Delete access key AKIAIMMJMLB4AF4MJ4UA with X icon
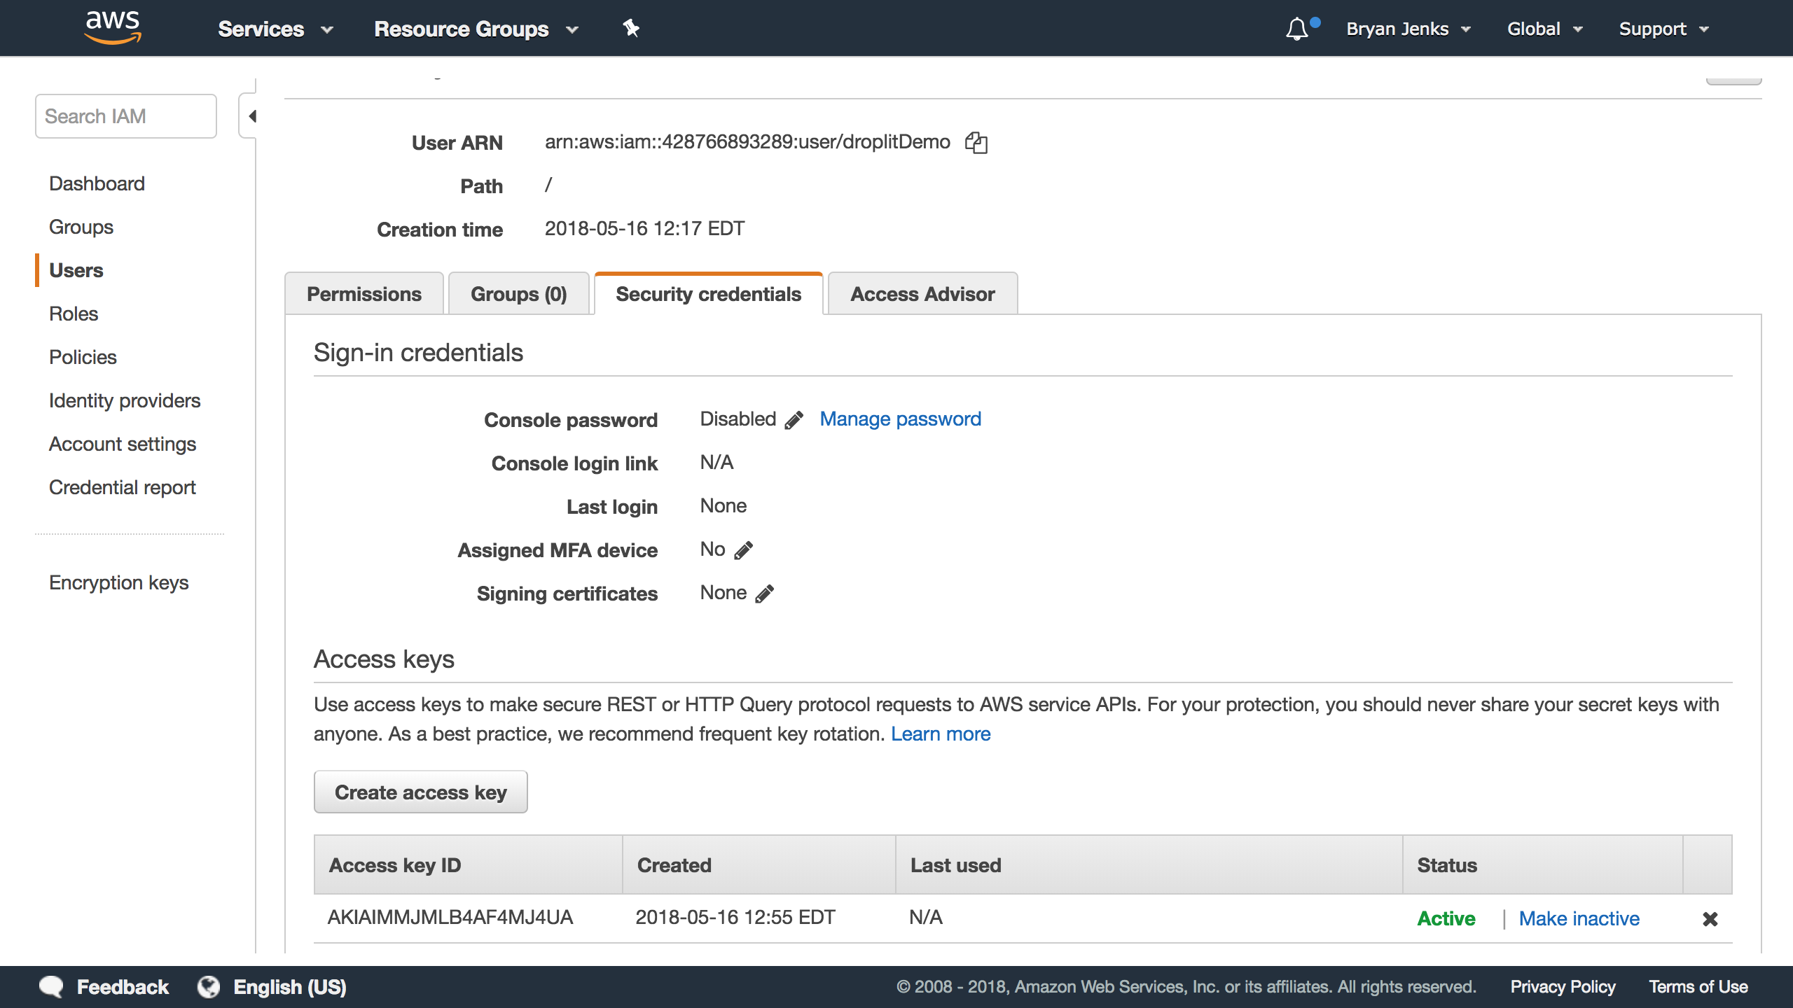The height and width of the screenshot is (1008, 1793). point(1710,919)
